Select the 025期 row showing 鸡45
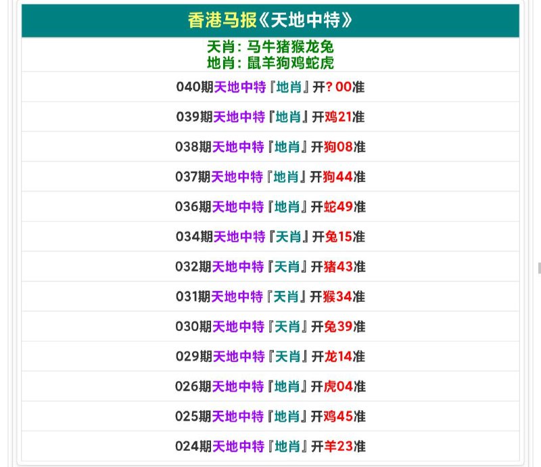This screenshot has height=467, width=541. (x=270, y=416)
